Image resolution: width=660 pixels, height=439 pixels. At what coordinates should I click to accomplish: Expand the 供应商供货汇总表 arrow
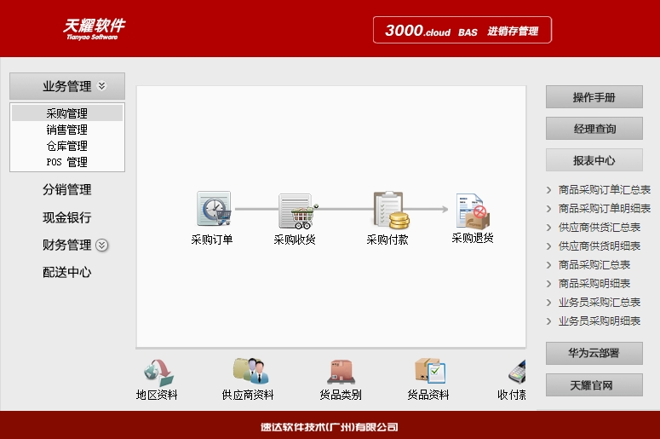tap(548, 228)
